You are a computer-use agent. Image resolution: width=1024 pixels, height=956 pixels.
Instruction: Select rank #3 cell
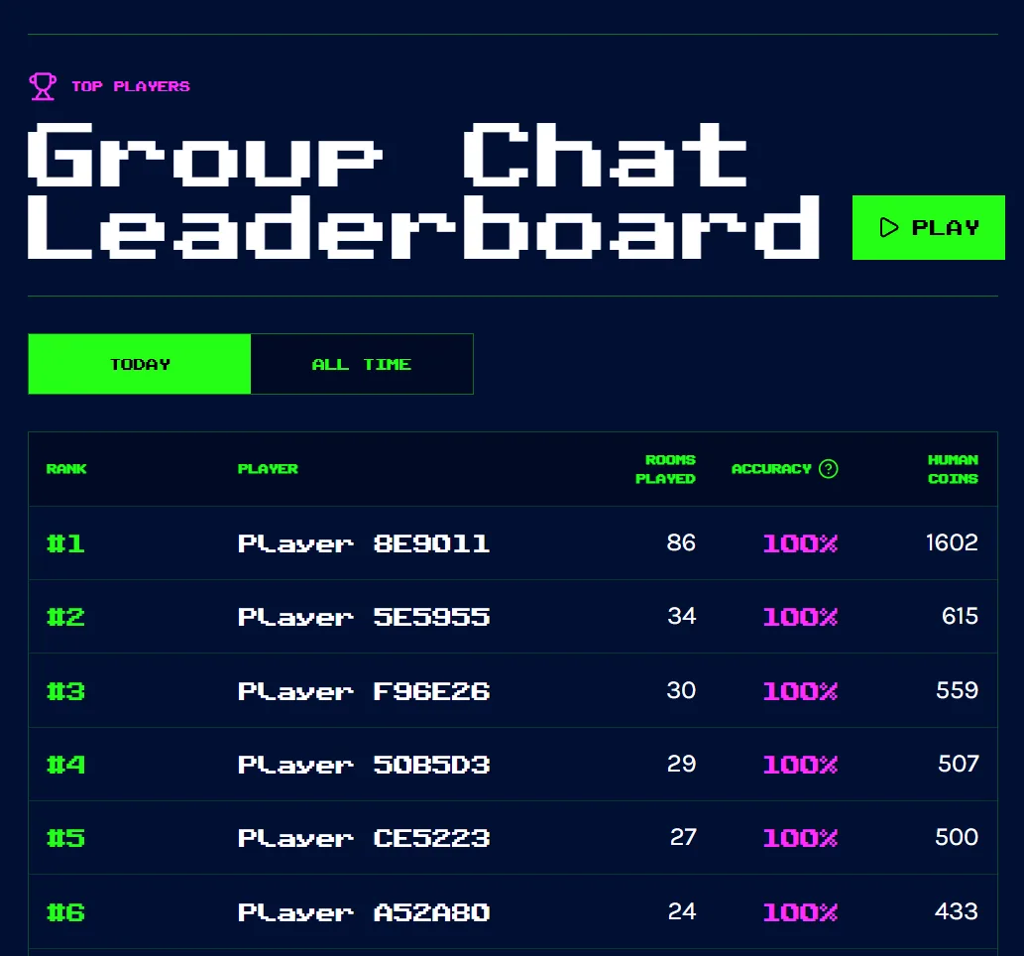tap(65, 690)
